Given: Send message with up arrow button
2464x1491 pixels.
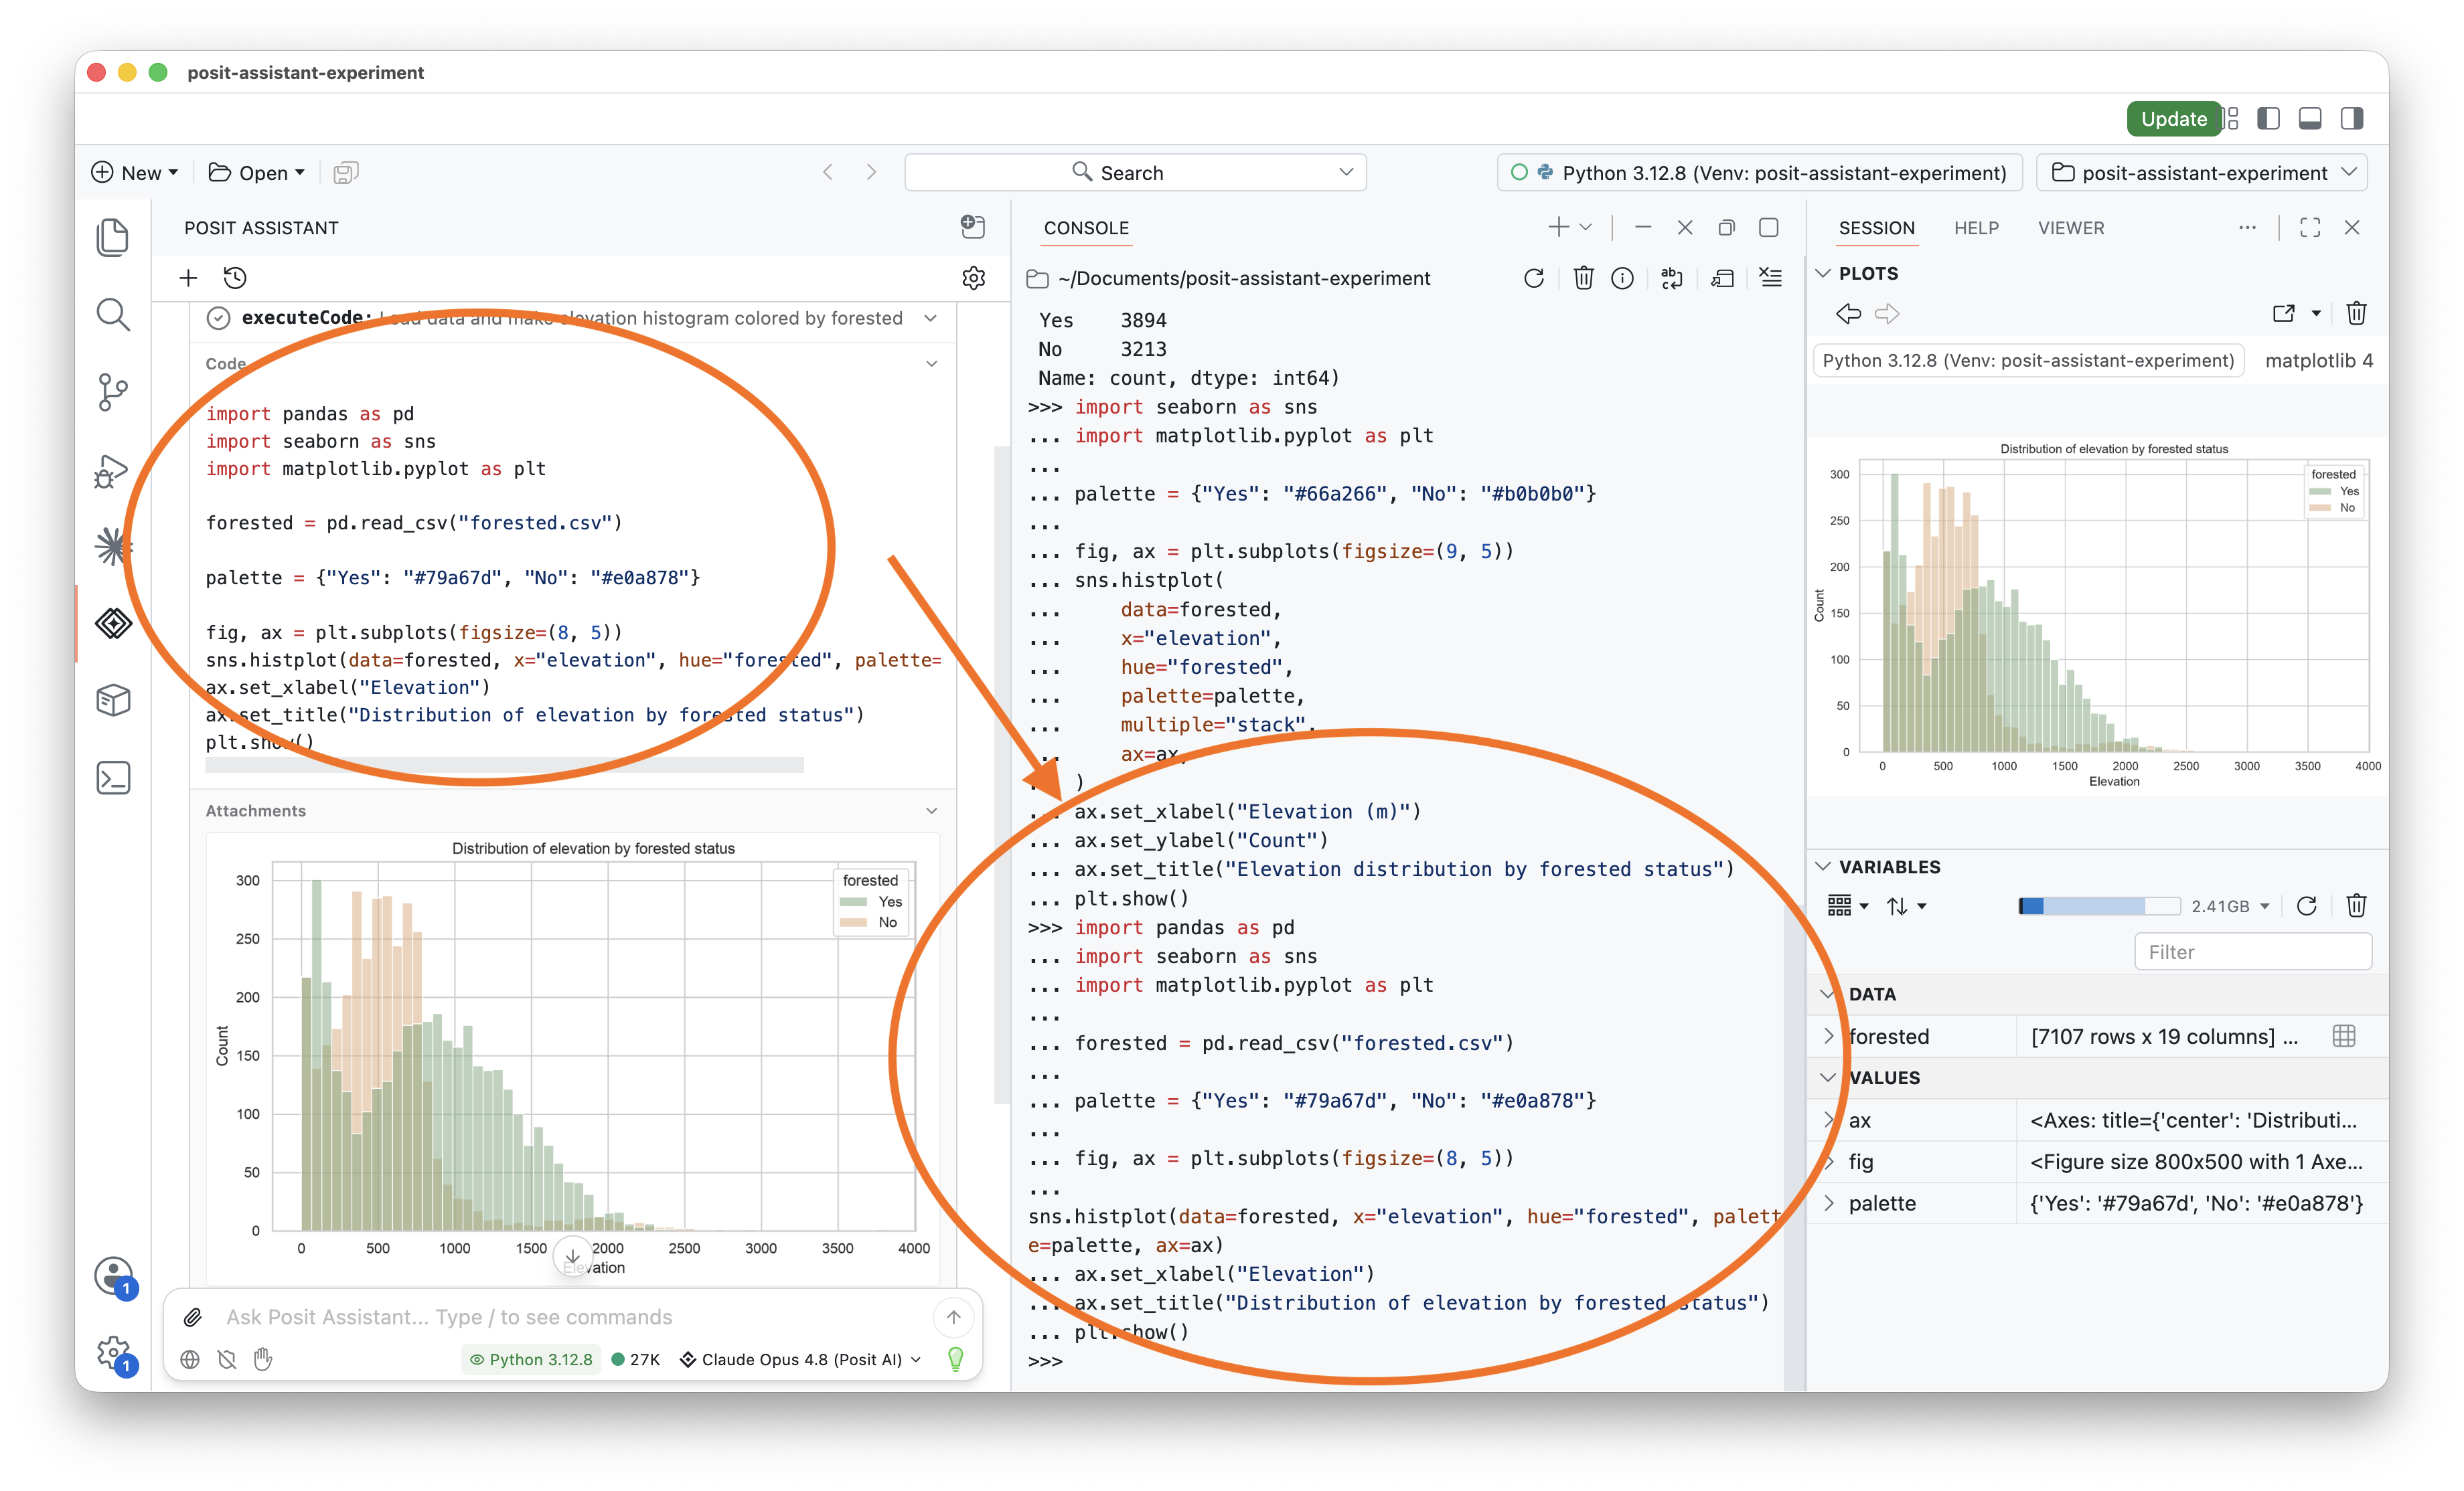Looking at the screenshot, I should point(953,1317).
